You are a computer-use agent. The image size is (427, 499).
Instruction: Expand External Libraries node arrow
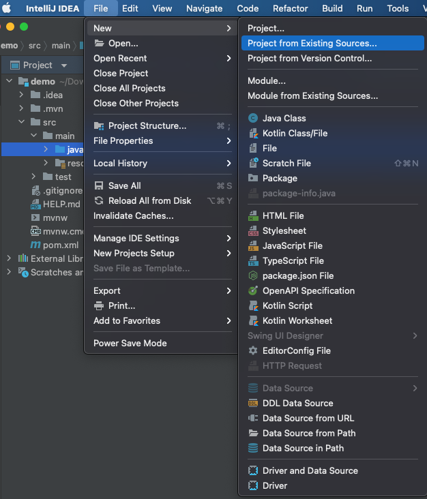[x=9, y=258]
